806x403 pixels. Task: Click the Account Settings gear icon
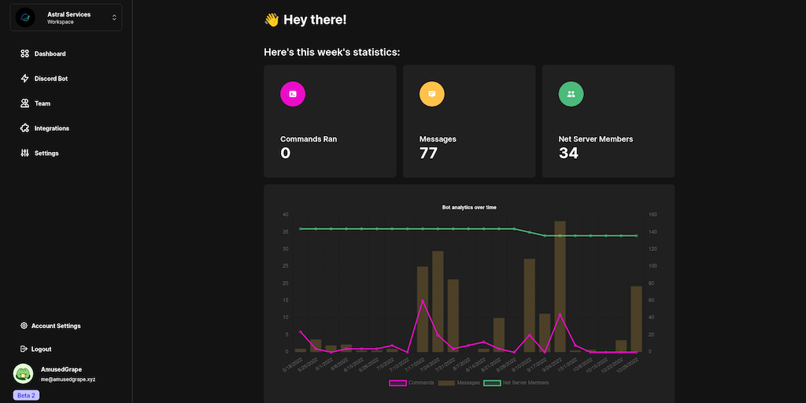click(x=24, y=326)
